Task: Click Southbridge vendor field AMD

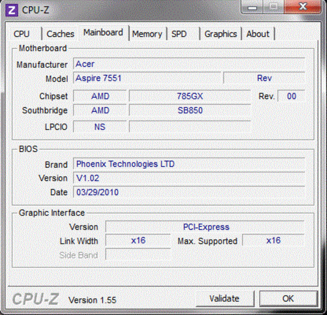Action: tap(100, 110)
